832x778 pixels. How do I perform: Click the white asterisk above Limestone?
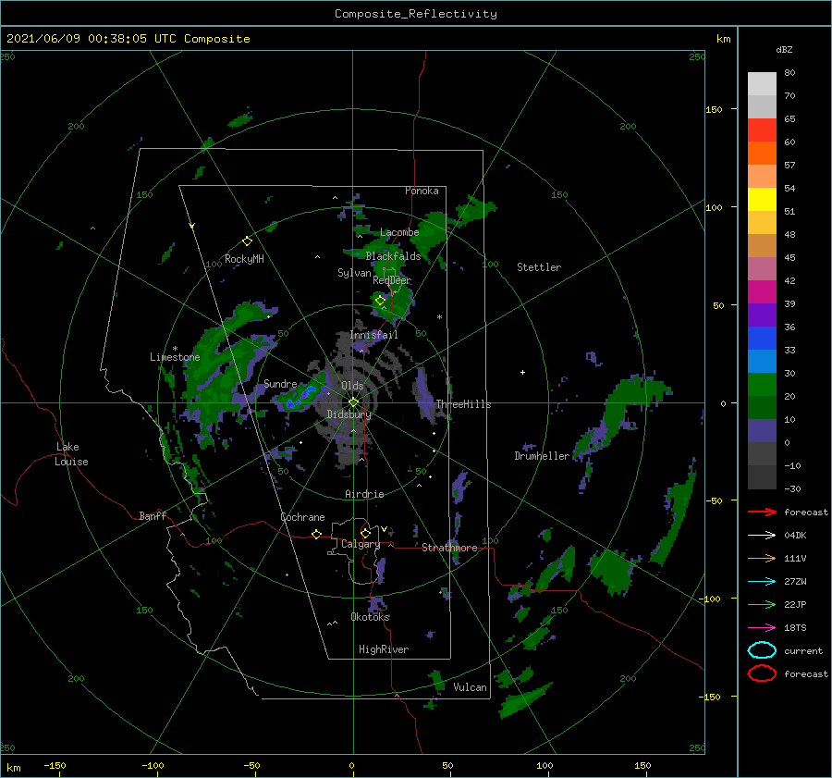(x=175, y=349)
